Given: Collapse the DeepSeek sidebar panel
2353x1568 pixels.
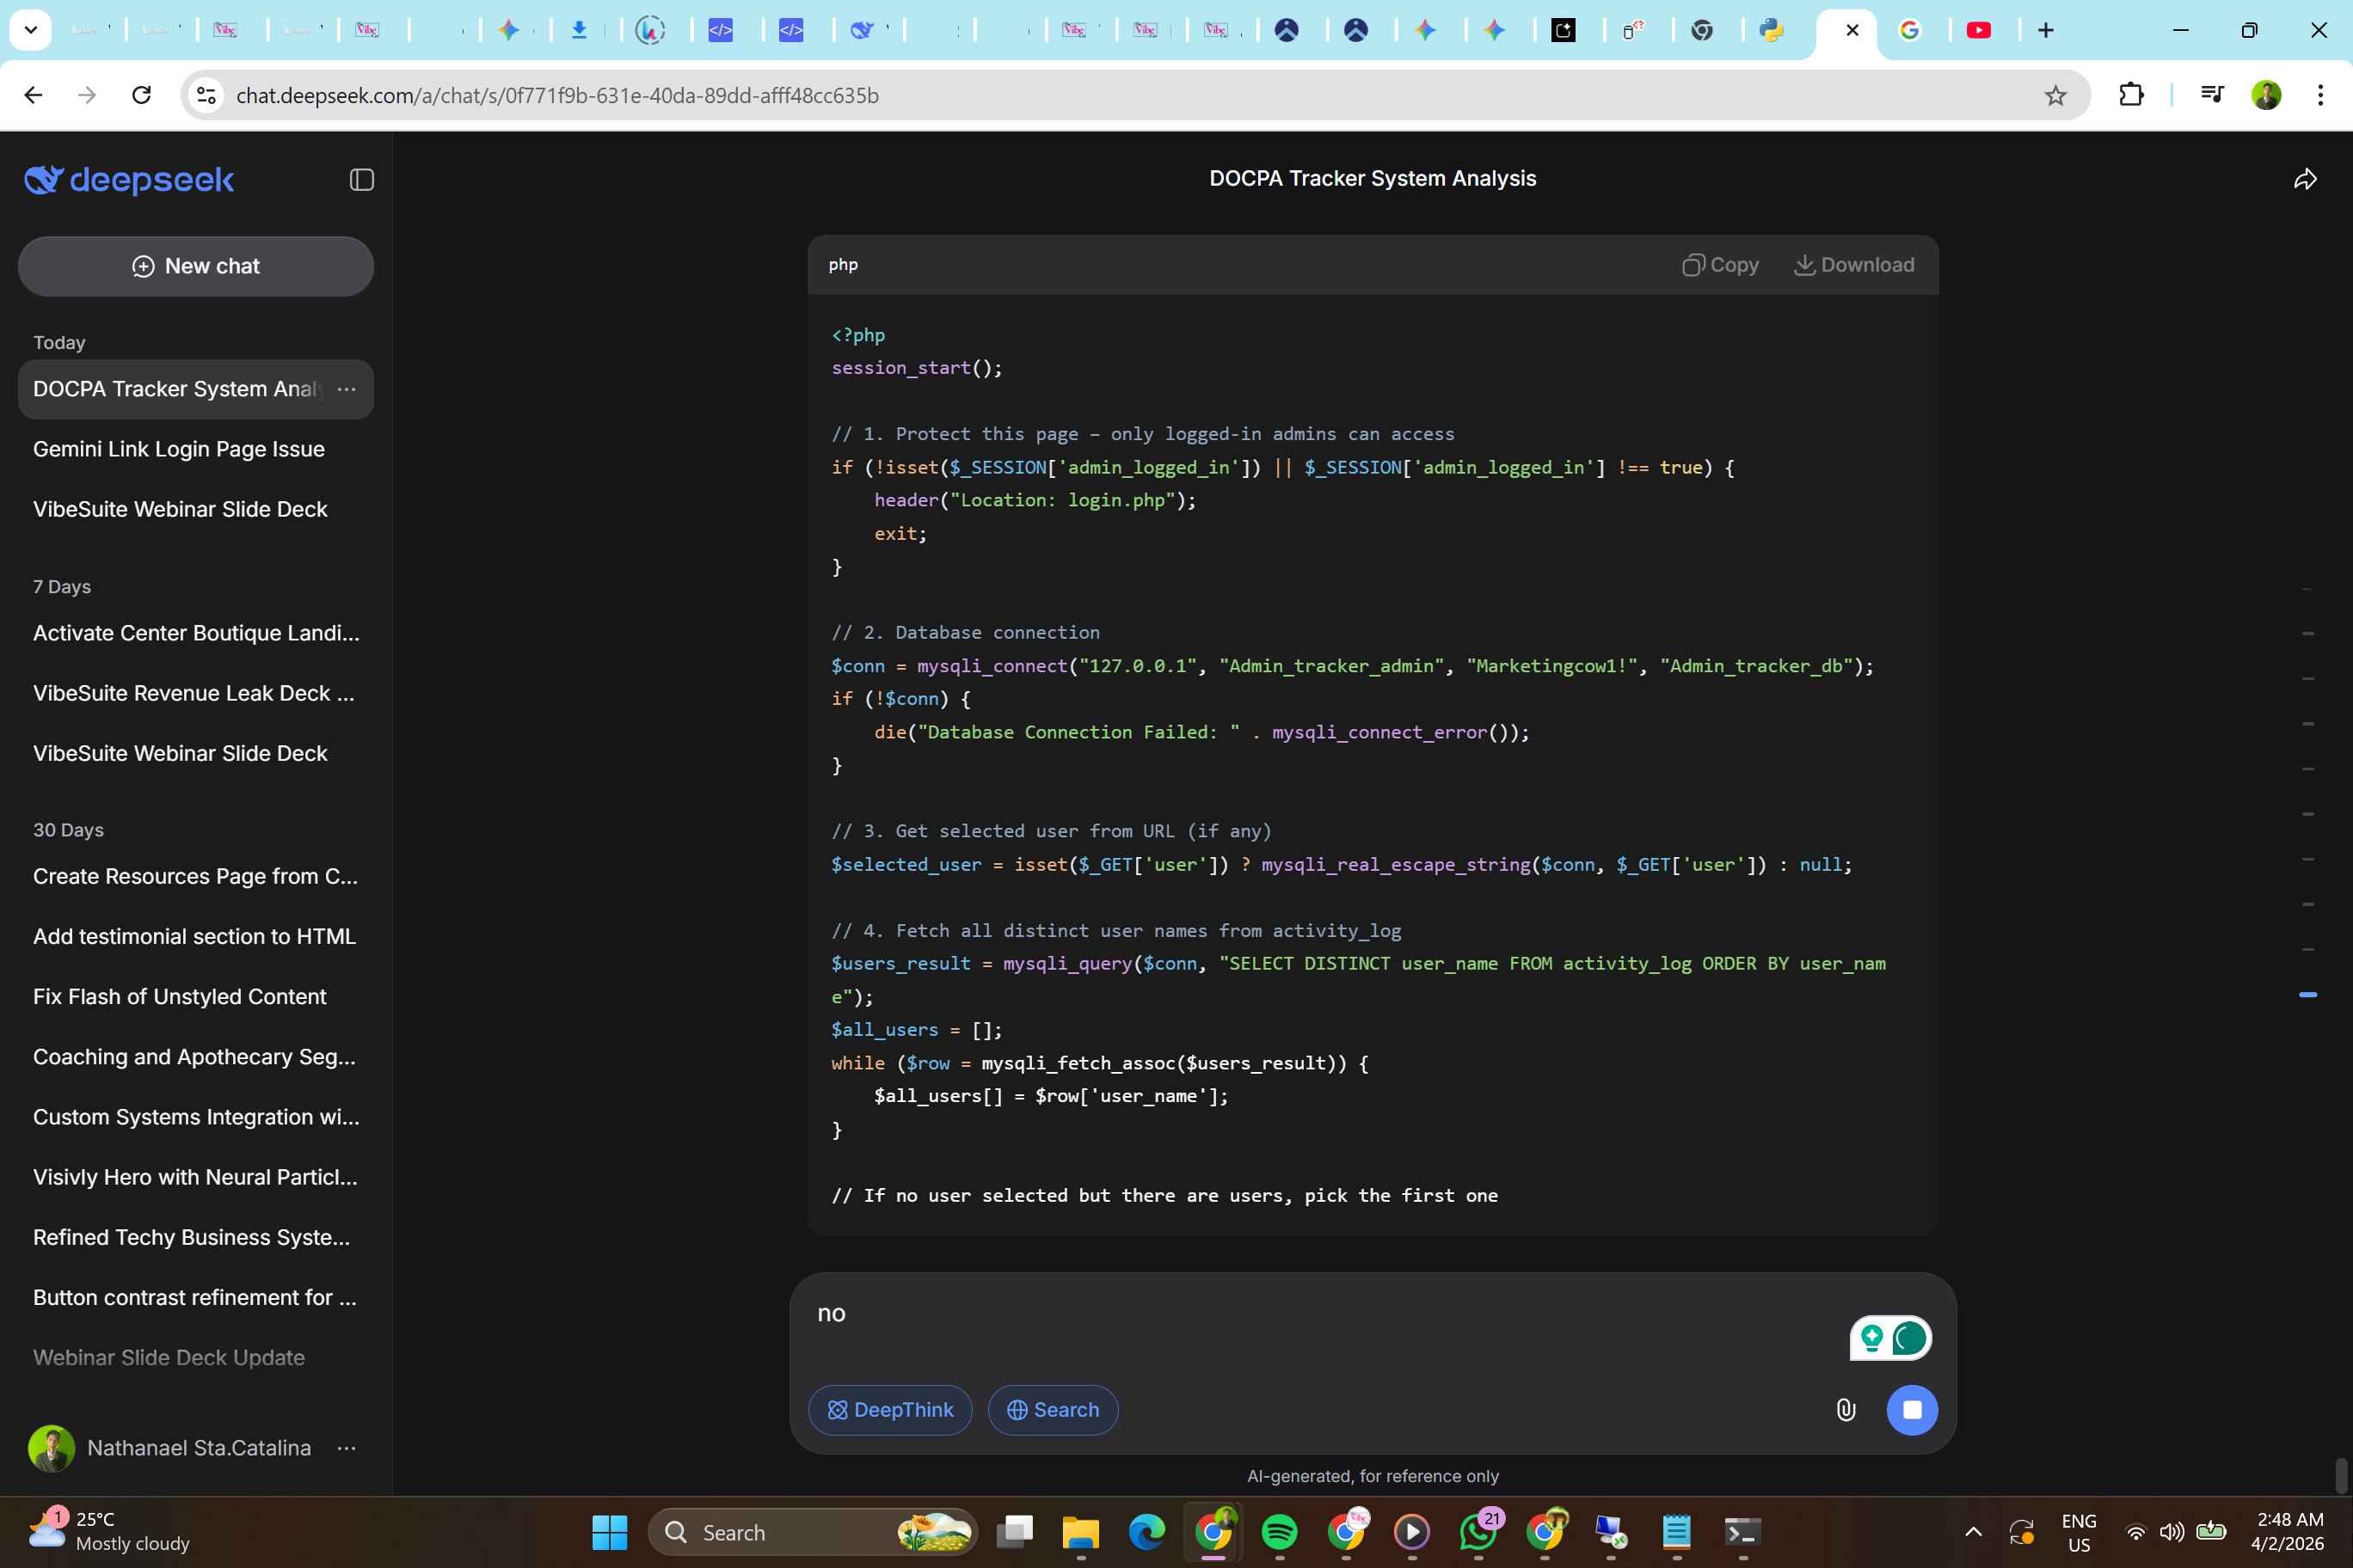Looking at the screenshot, I should [x=361, y=180].
